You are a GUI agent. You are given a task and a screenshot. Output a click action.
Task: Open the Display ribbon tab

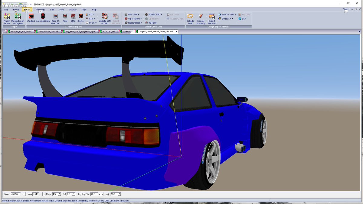pyautogui.click(x=73, y=9)
